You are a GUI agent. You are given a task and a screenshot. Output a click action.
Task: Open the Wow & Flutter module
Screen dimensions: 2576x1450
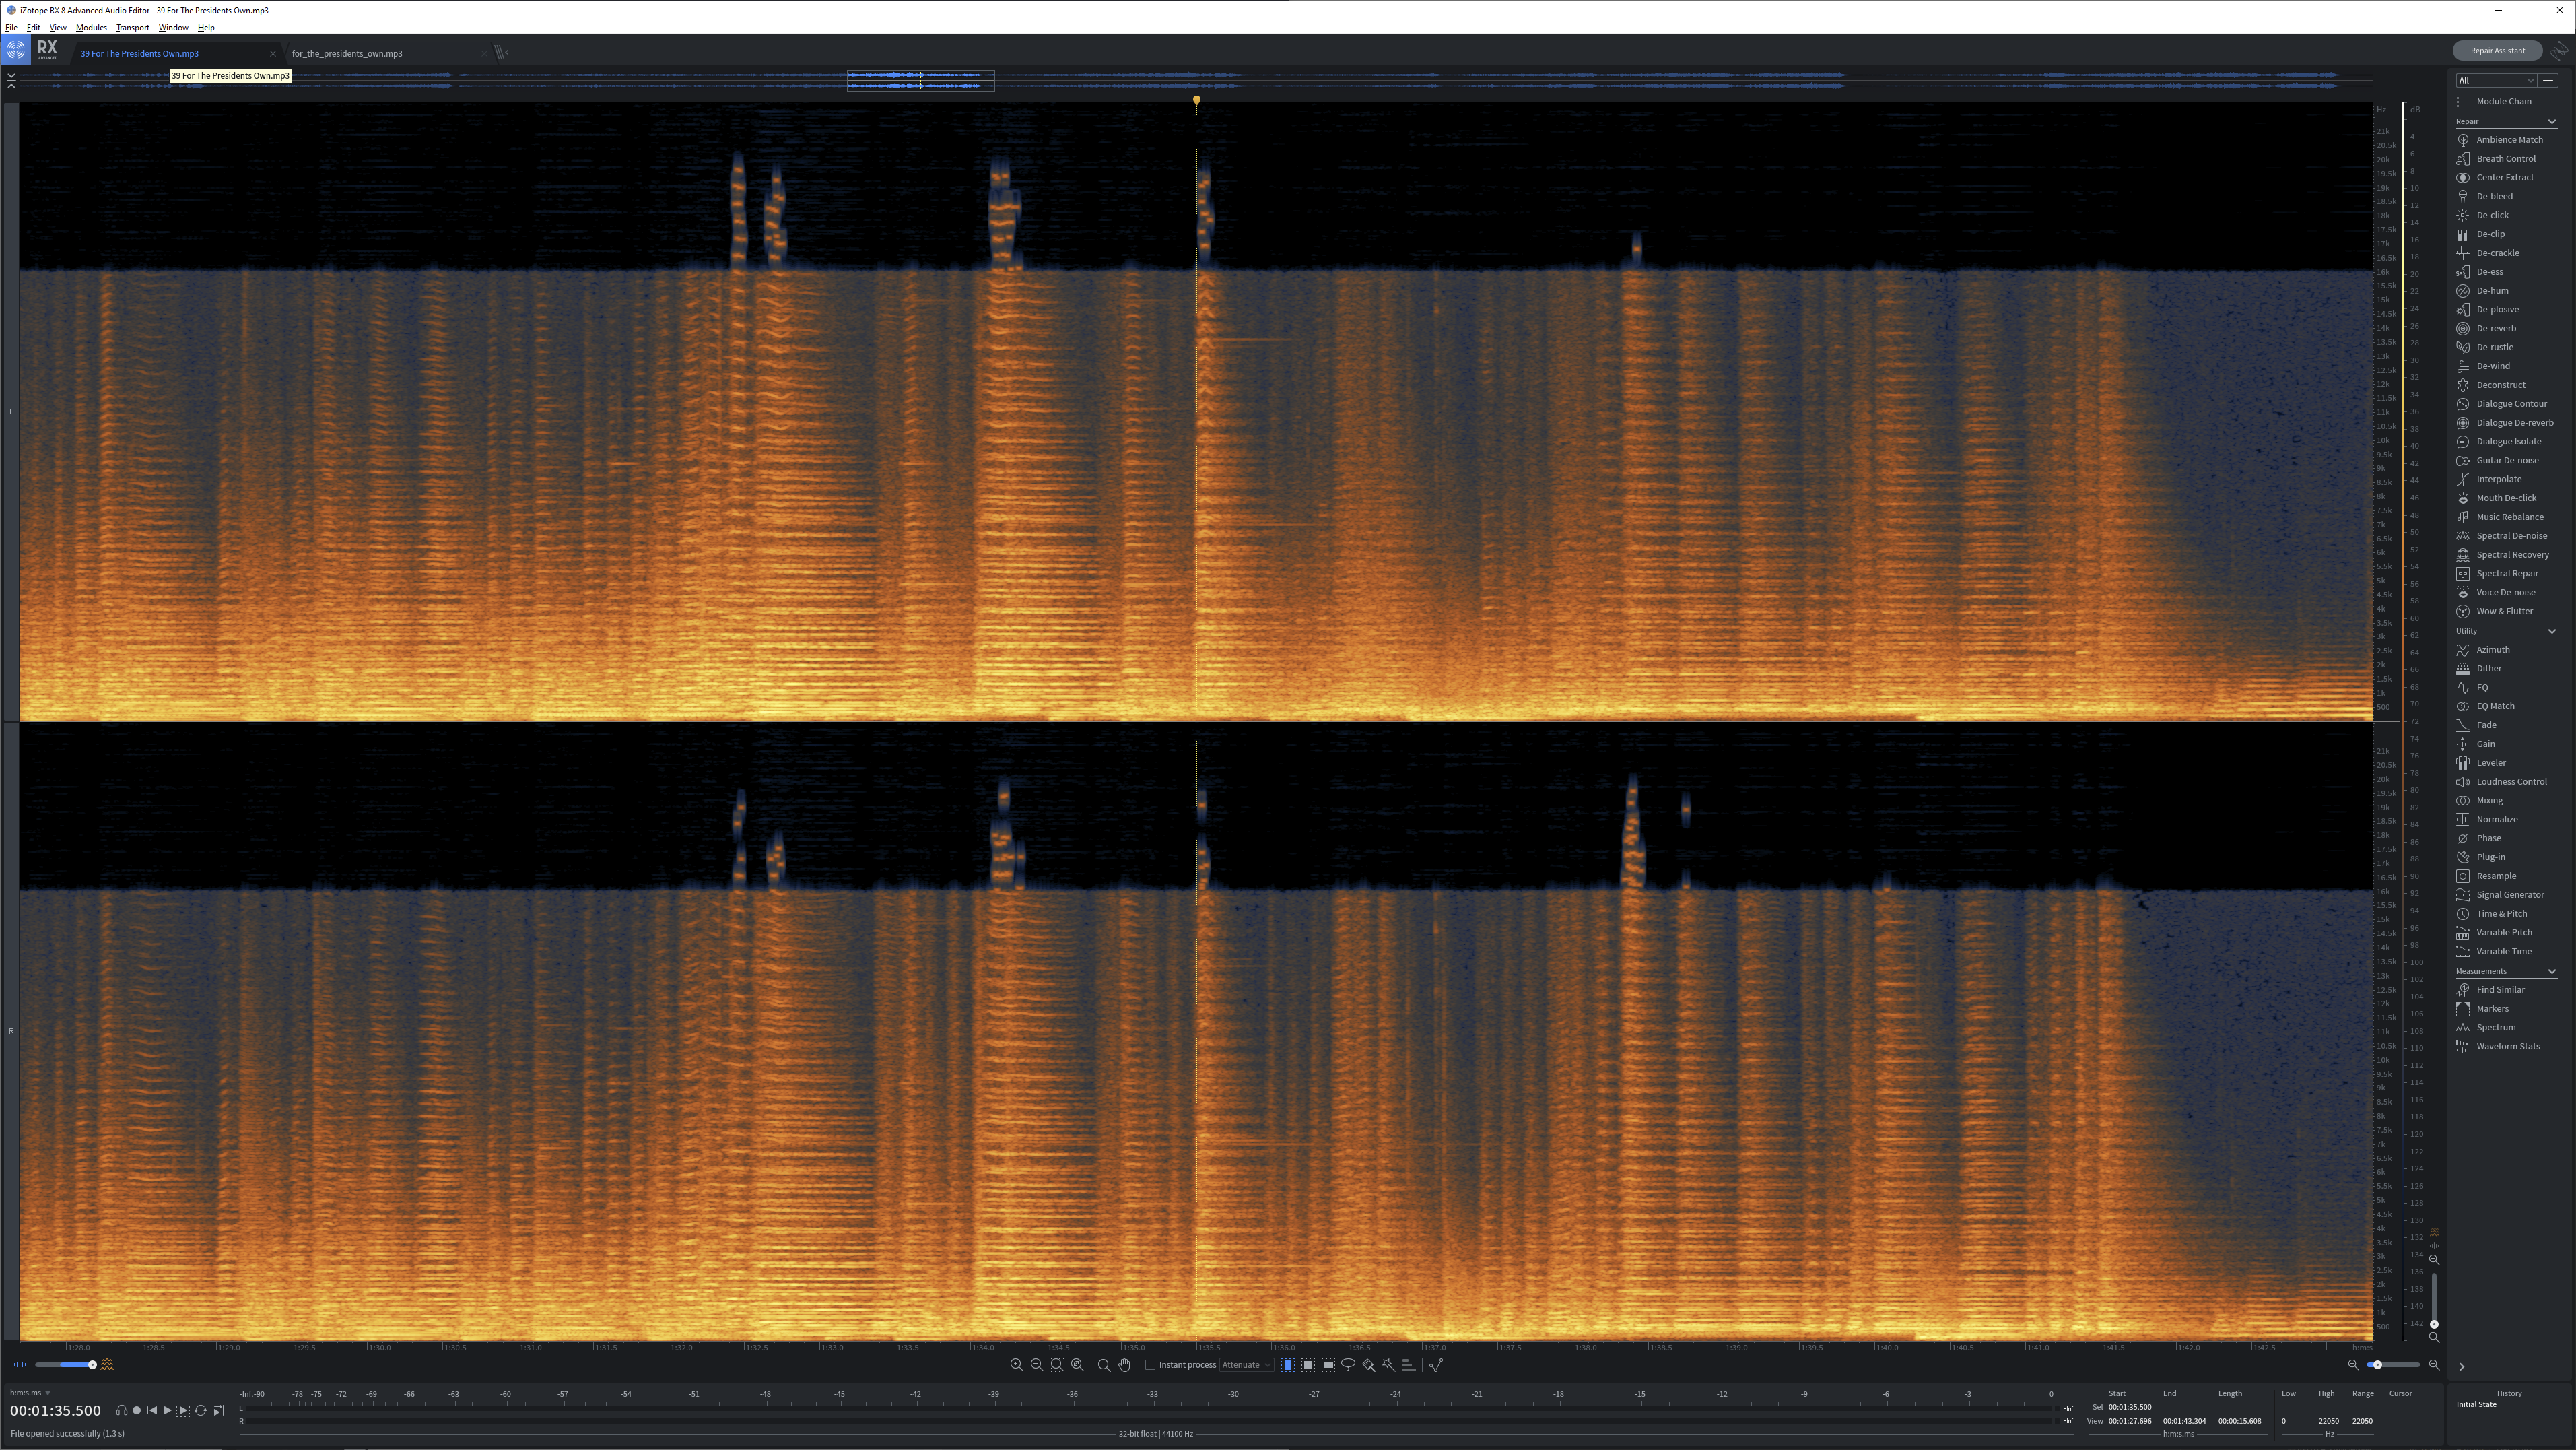[2504, 611]
